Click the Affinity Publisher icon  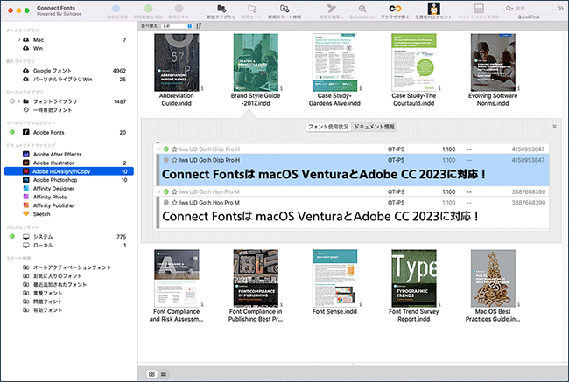point(25,205)
